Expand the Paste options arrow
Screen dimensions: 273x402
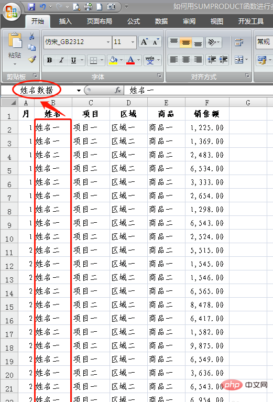coord(15,64)
